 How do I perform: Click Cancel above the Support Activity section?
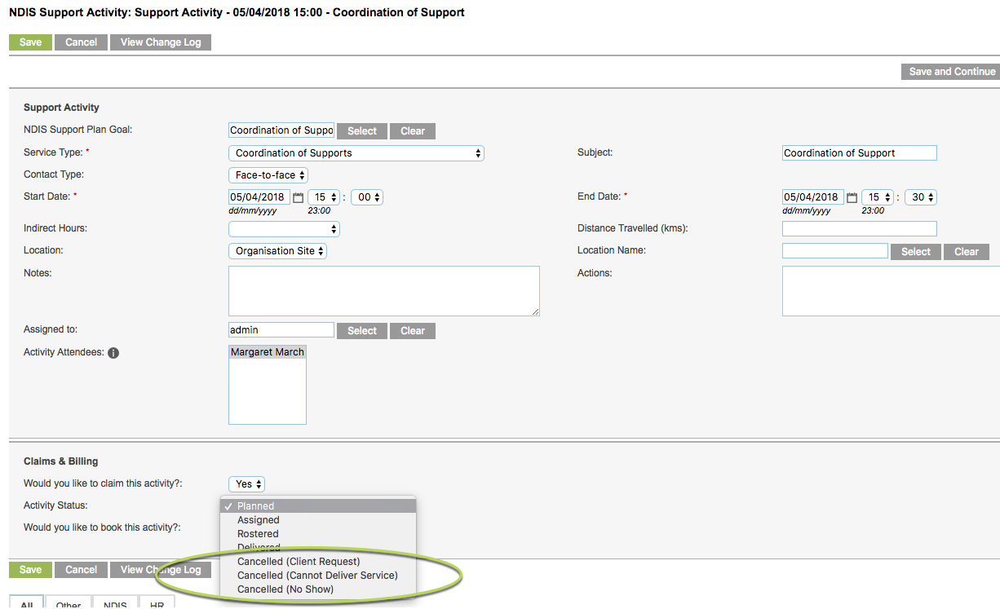[x=82, y=42]
